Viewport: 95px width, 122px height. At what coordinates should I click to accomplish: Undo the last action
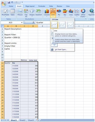pos(12,3)
